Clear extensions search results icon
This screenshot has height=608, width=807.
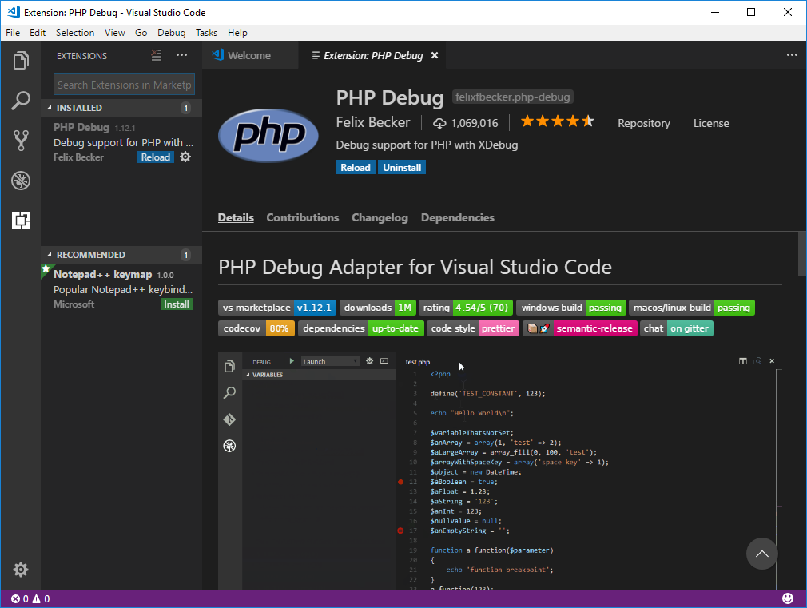[x=157, y=55]
